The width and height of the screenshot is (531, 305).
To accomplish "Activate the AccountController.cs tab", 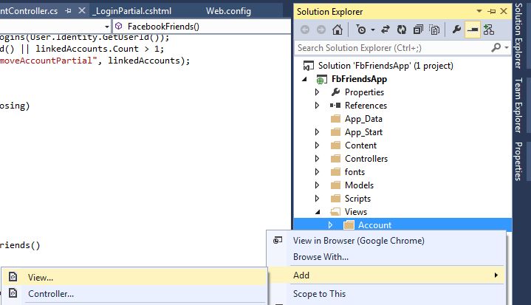I will pos(29,11).
